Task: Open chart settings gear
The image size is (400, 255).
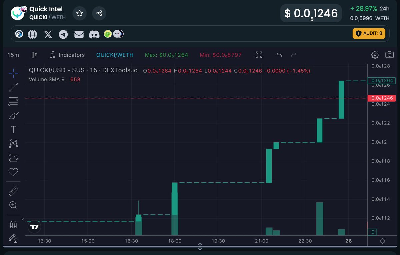Action: pos(375,55)
